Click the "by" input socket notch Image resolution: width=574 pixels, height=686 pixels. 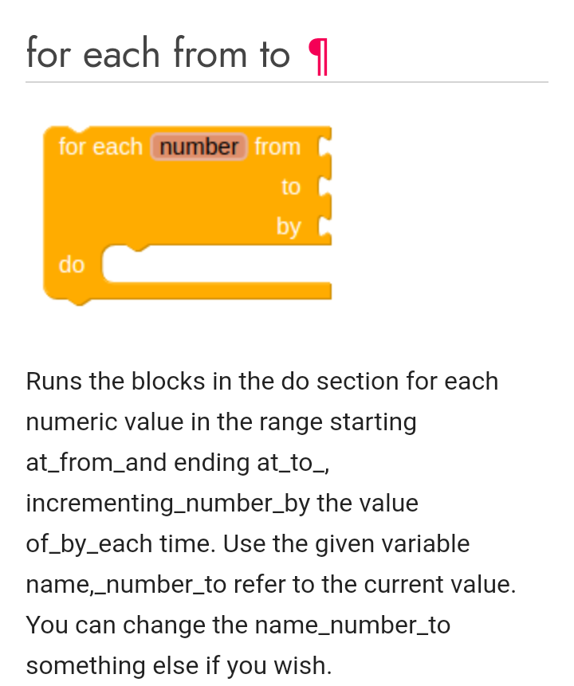pyautogui.click(x=324, y=226)
